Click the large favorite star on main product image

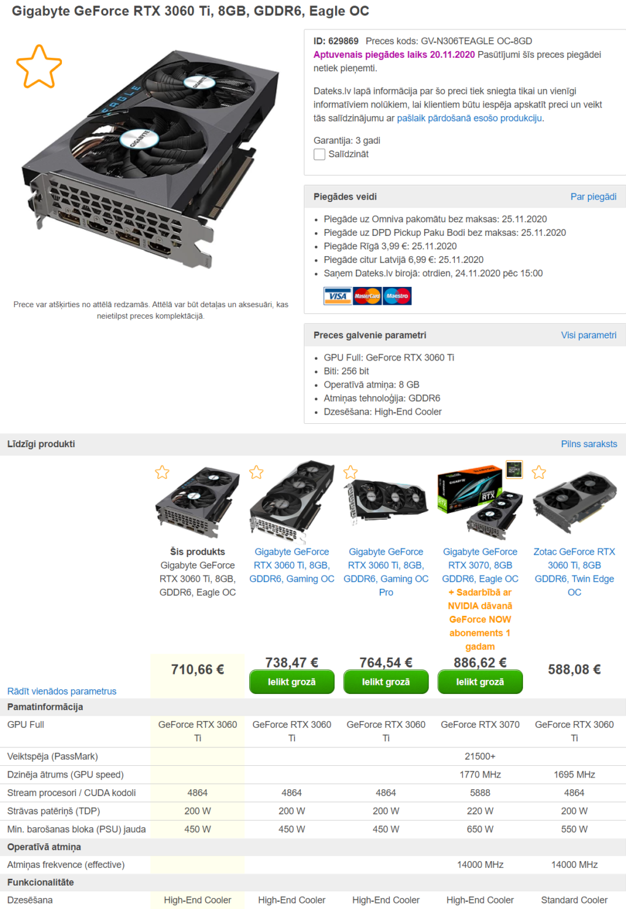tap(39, 66)
